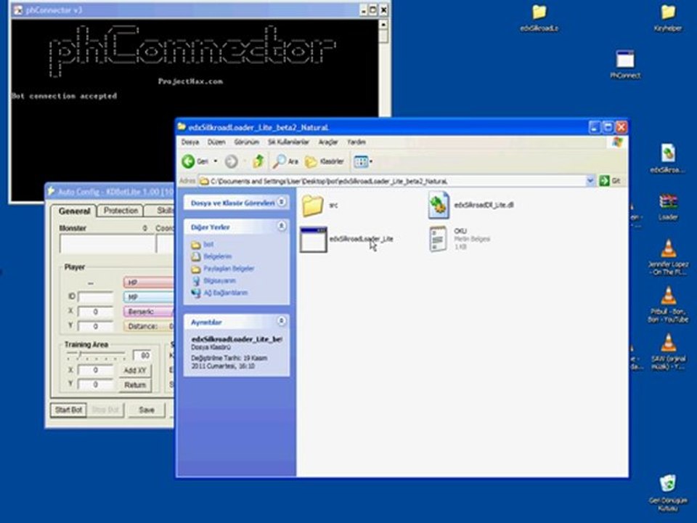Screen dimensions: 697x523
Task: Open the src folder in Explorer
Action: (x=313, y=206)
